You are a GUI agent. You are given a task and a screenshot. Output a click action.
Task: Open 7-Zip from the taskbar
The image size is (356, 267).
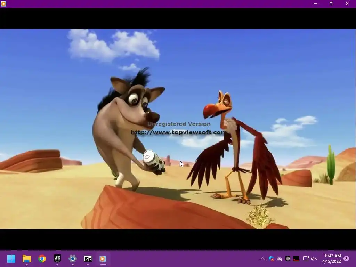click(x=88, y=259)
